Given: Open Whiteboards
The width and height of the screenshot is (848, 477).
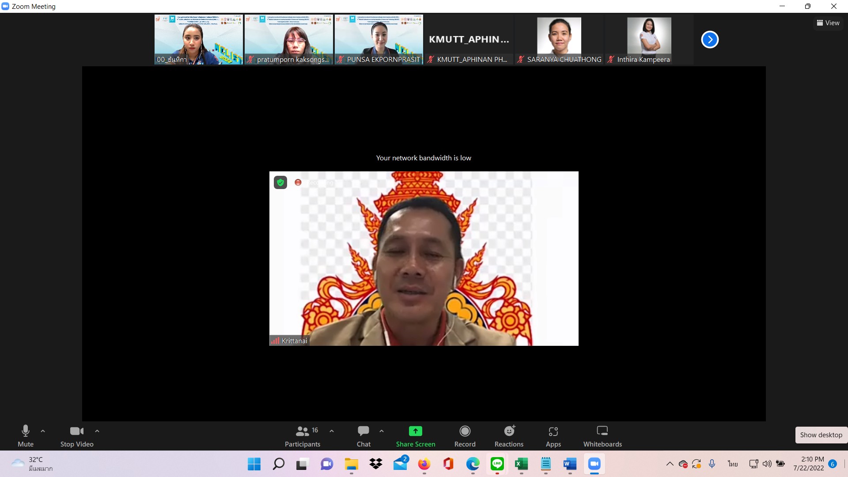Looking at the screenshot, I should 602,435.
